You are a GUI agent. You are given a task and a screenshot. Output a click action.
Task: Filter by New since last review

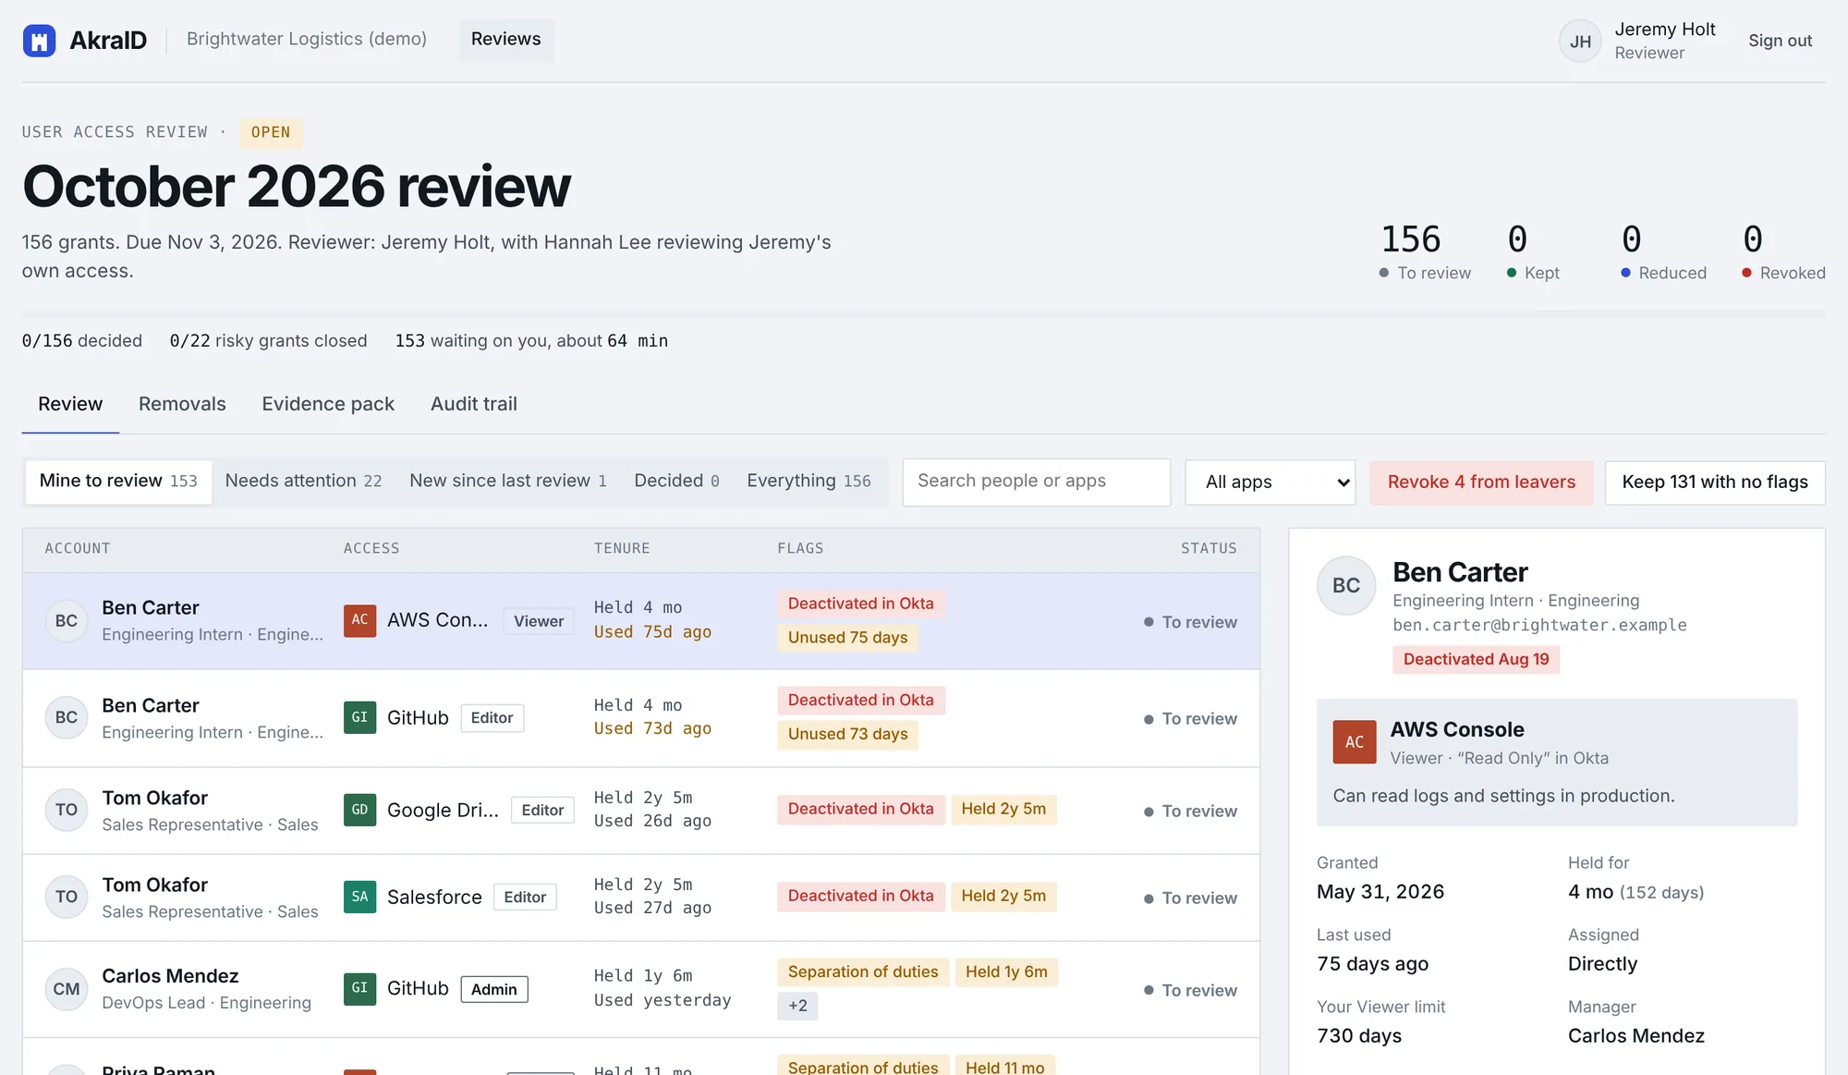click(x=508, y=482)
